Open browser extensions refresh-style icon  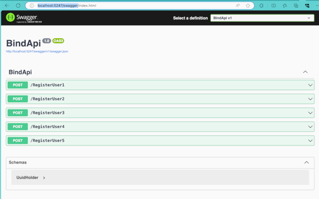point(262,5)
